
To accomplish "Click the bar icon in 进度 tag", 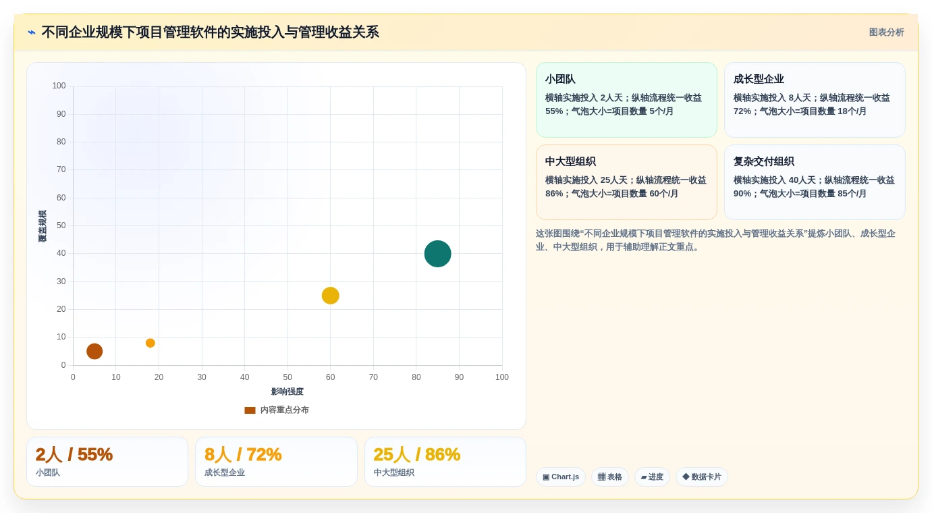I will click(x=644, y=477).
